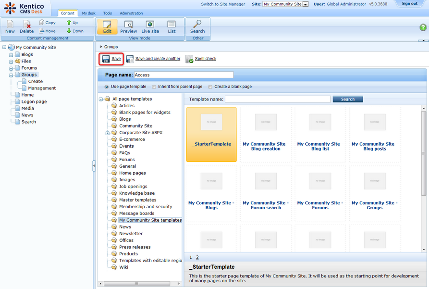Open the Administration tab

point(131,13)
